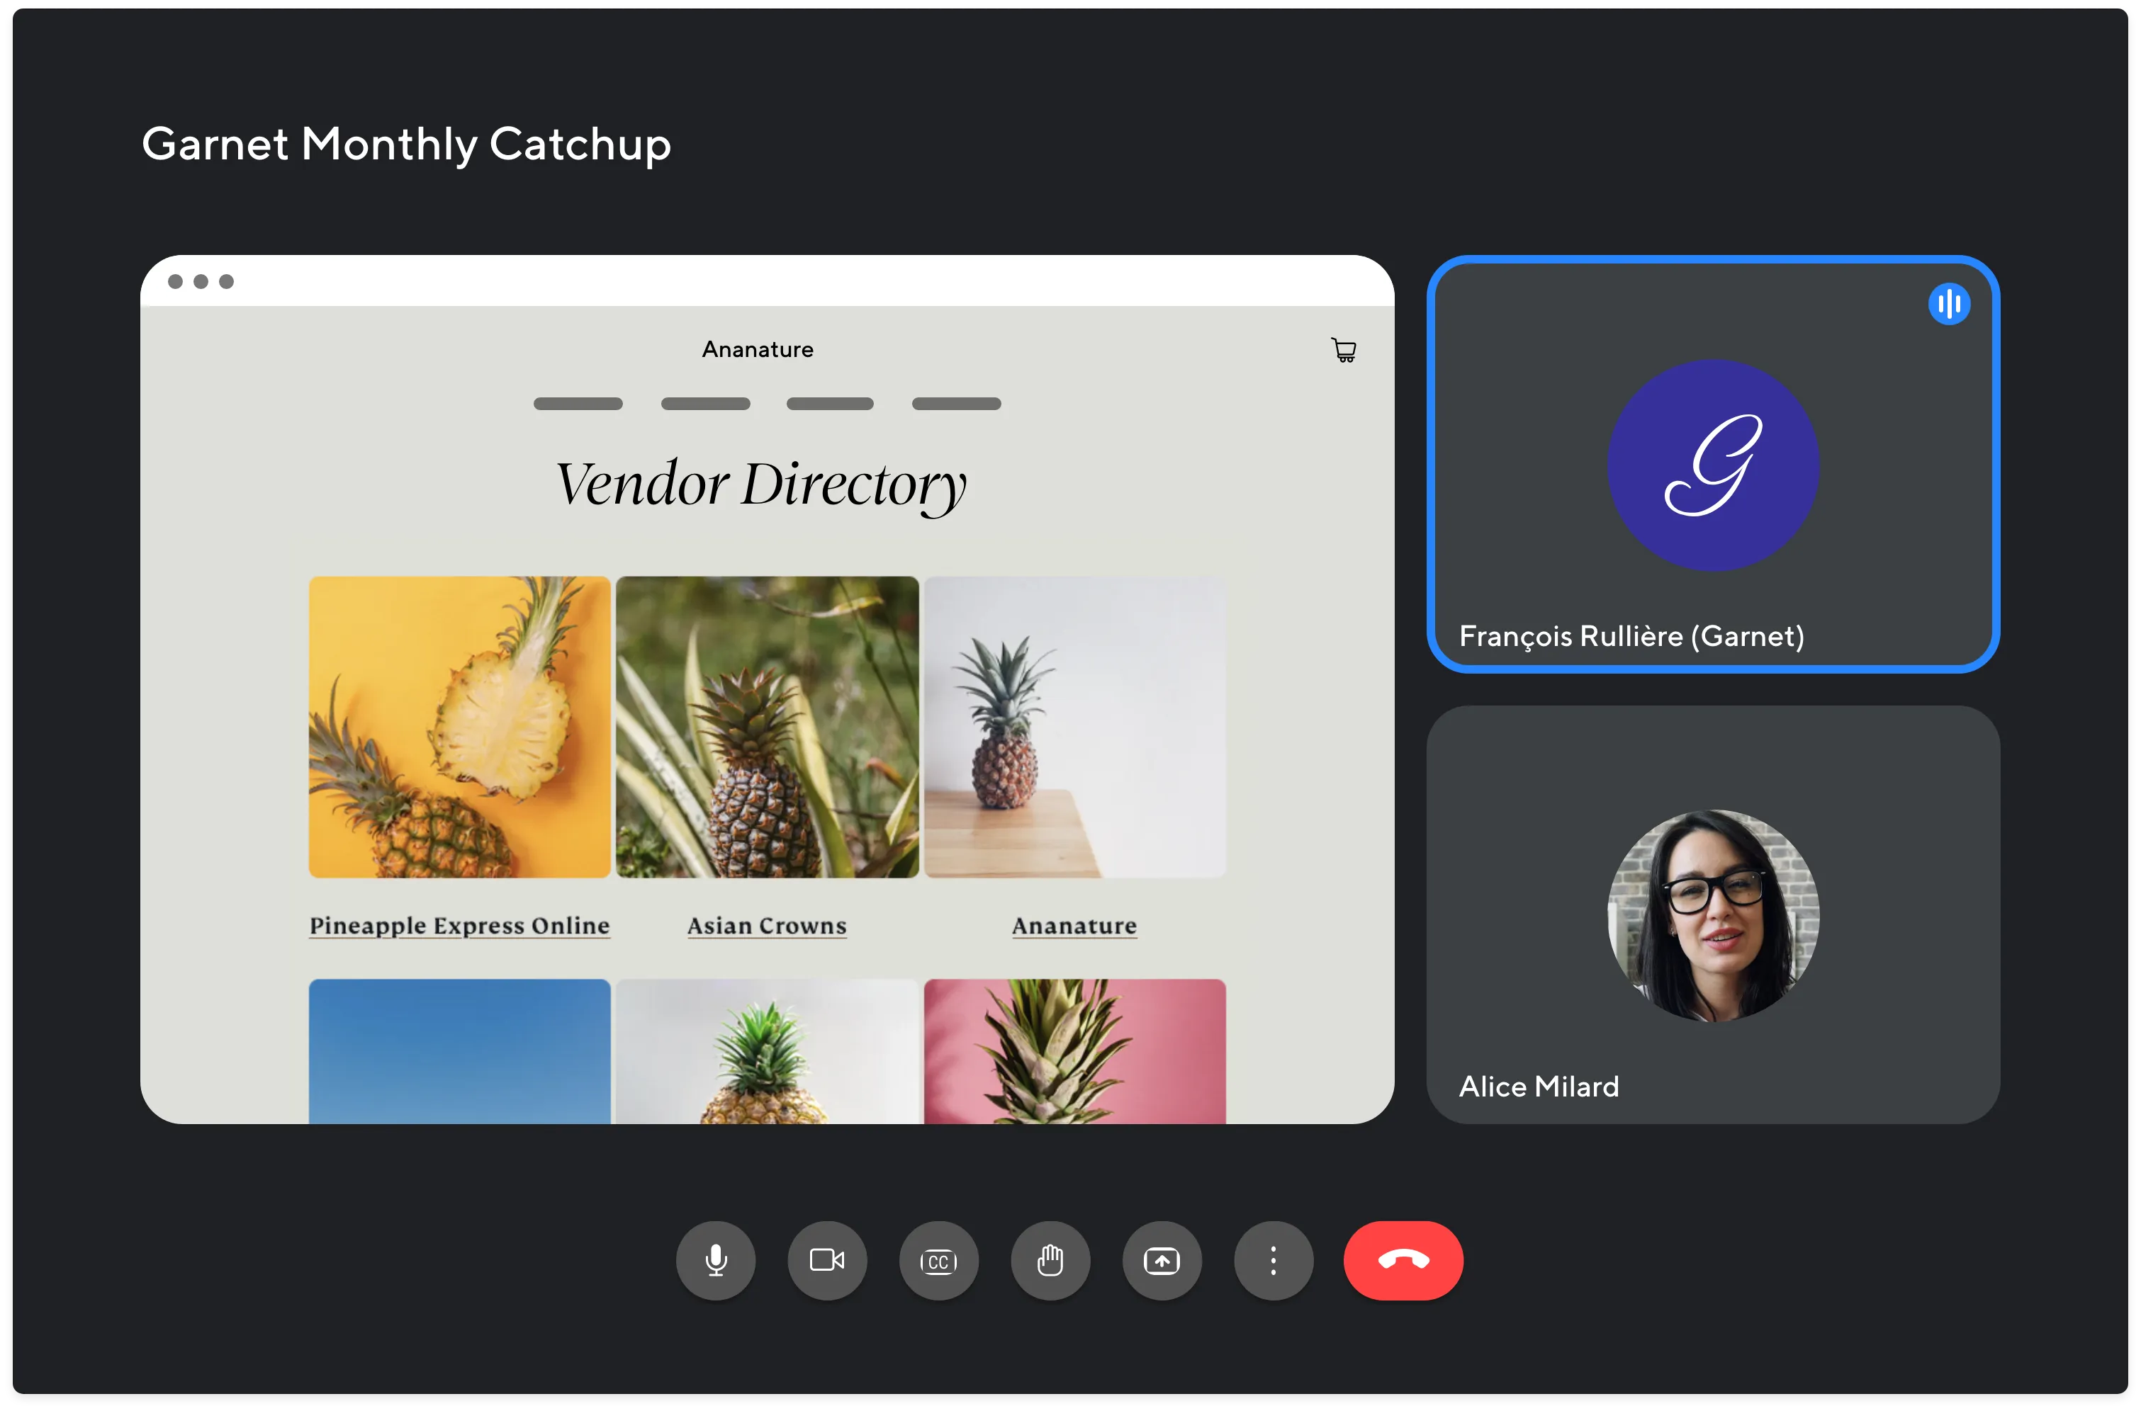Click the audio indicator on François Rullière's tile
Viewport: 2141px width, 1411px height.
click(1949, 303)
